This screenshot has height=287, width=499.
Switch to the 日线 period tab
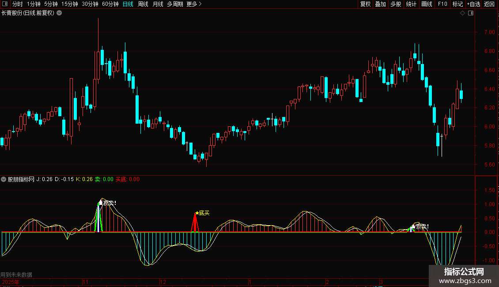pyautogui.click(x=128, y=4)
